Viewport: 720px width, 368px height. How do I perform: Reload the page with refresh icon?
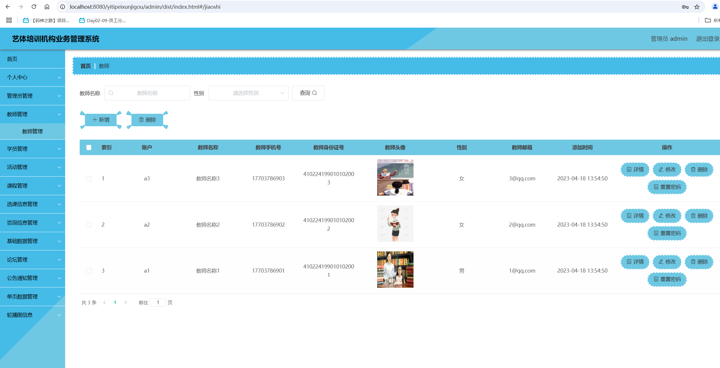[x=34, y=7]
